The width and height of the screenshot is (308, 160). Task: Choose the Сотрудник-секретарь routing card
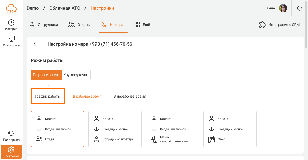coord(115,129)
